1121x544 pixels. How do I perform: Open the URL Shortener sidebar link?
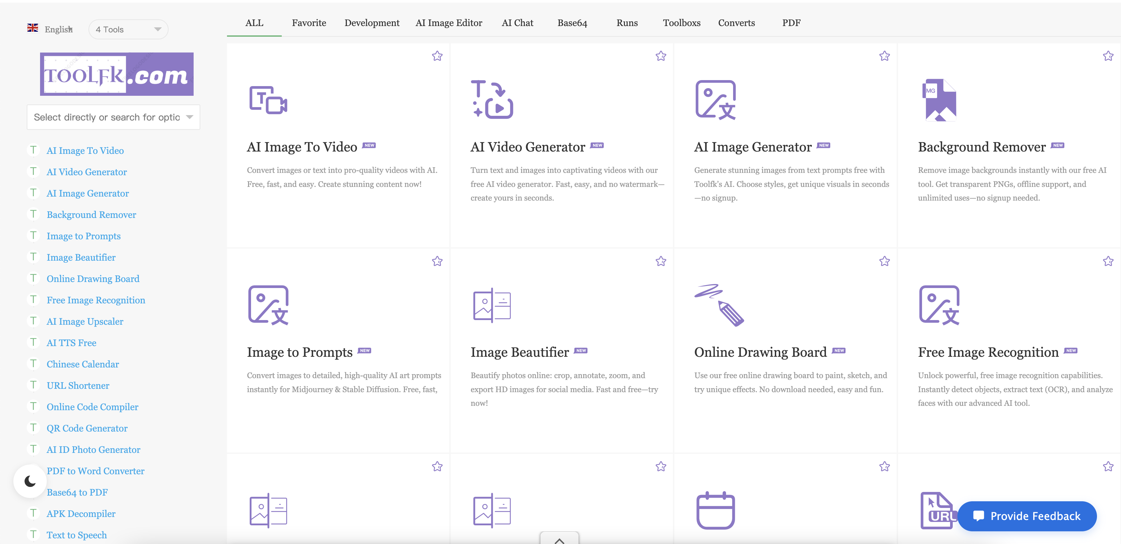click(78, 385)
